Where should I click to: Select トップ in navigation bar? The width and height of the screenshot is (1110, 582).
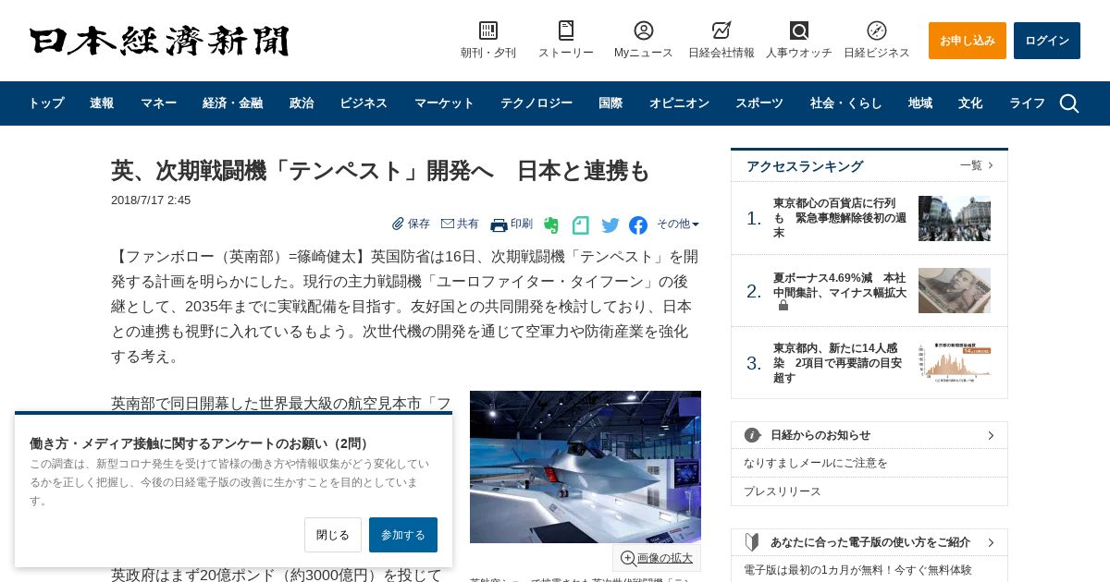(46, 103)
